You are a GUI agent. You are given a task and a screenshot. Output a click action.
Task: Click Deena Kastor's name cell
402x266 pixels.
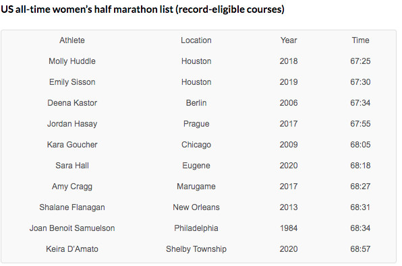click(72, 103)
